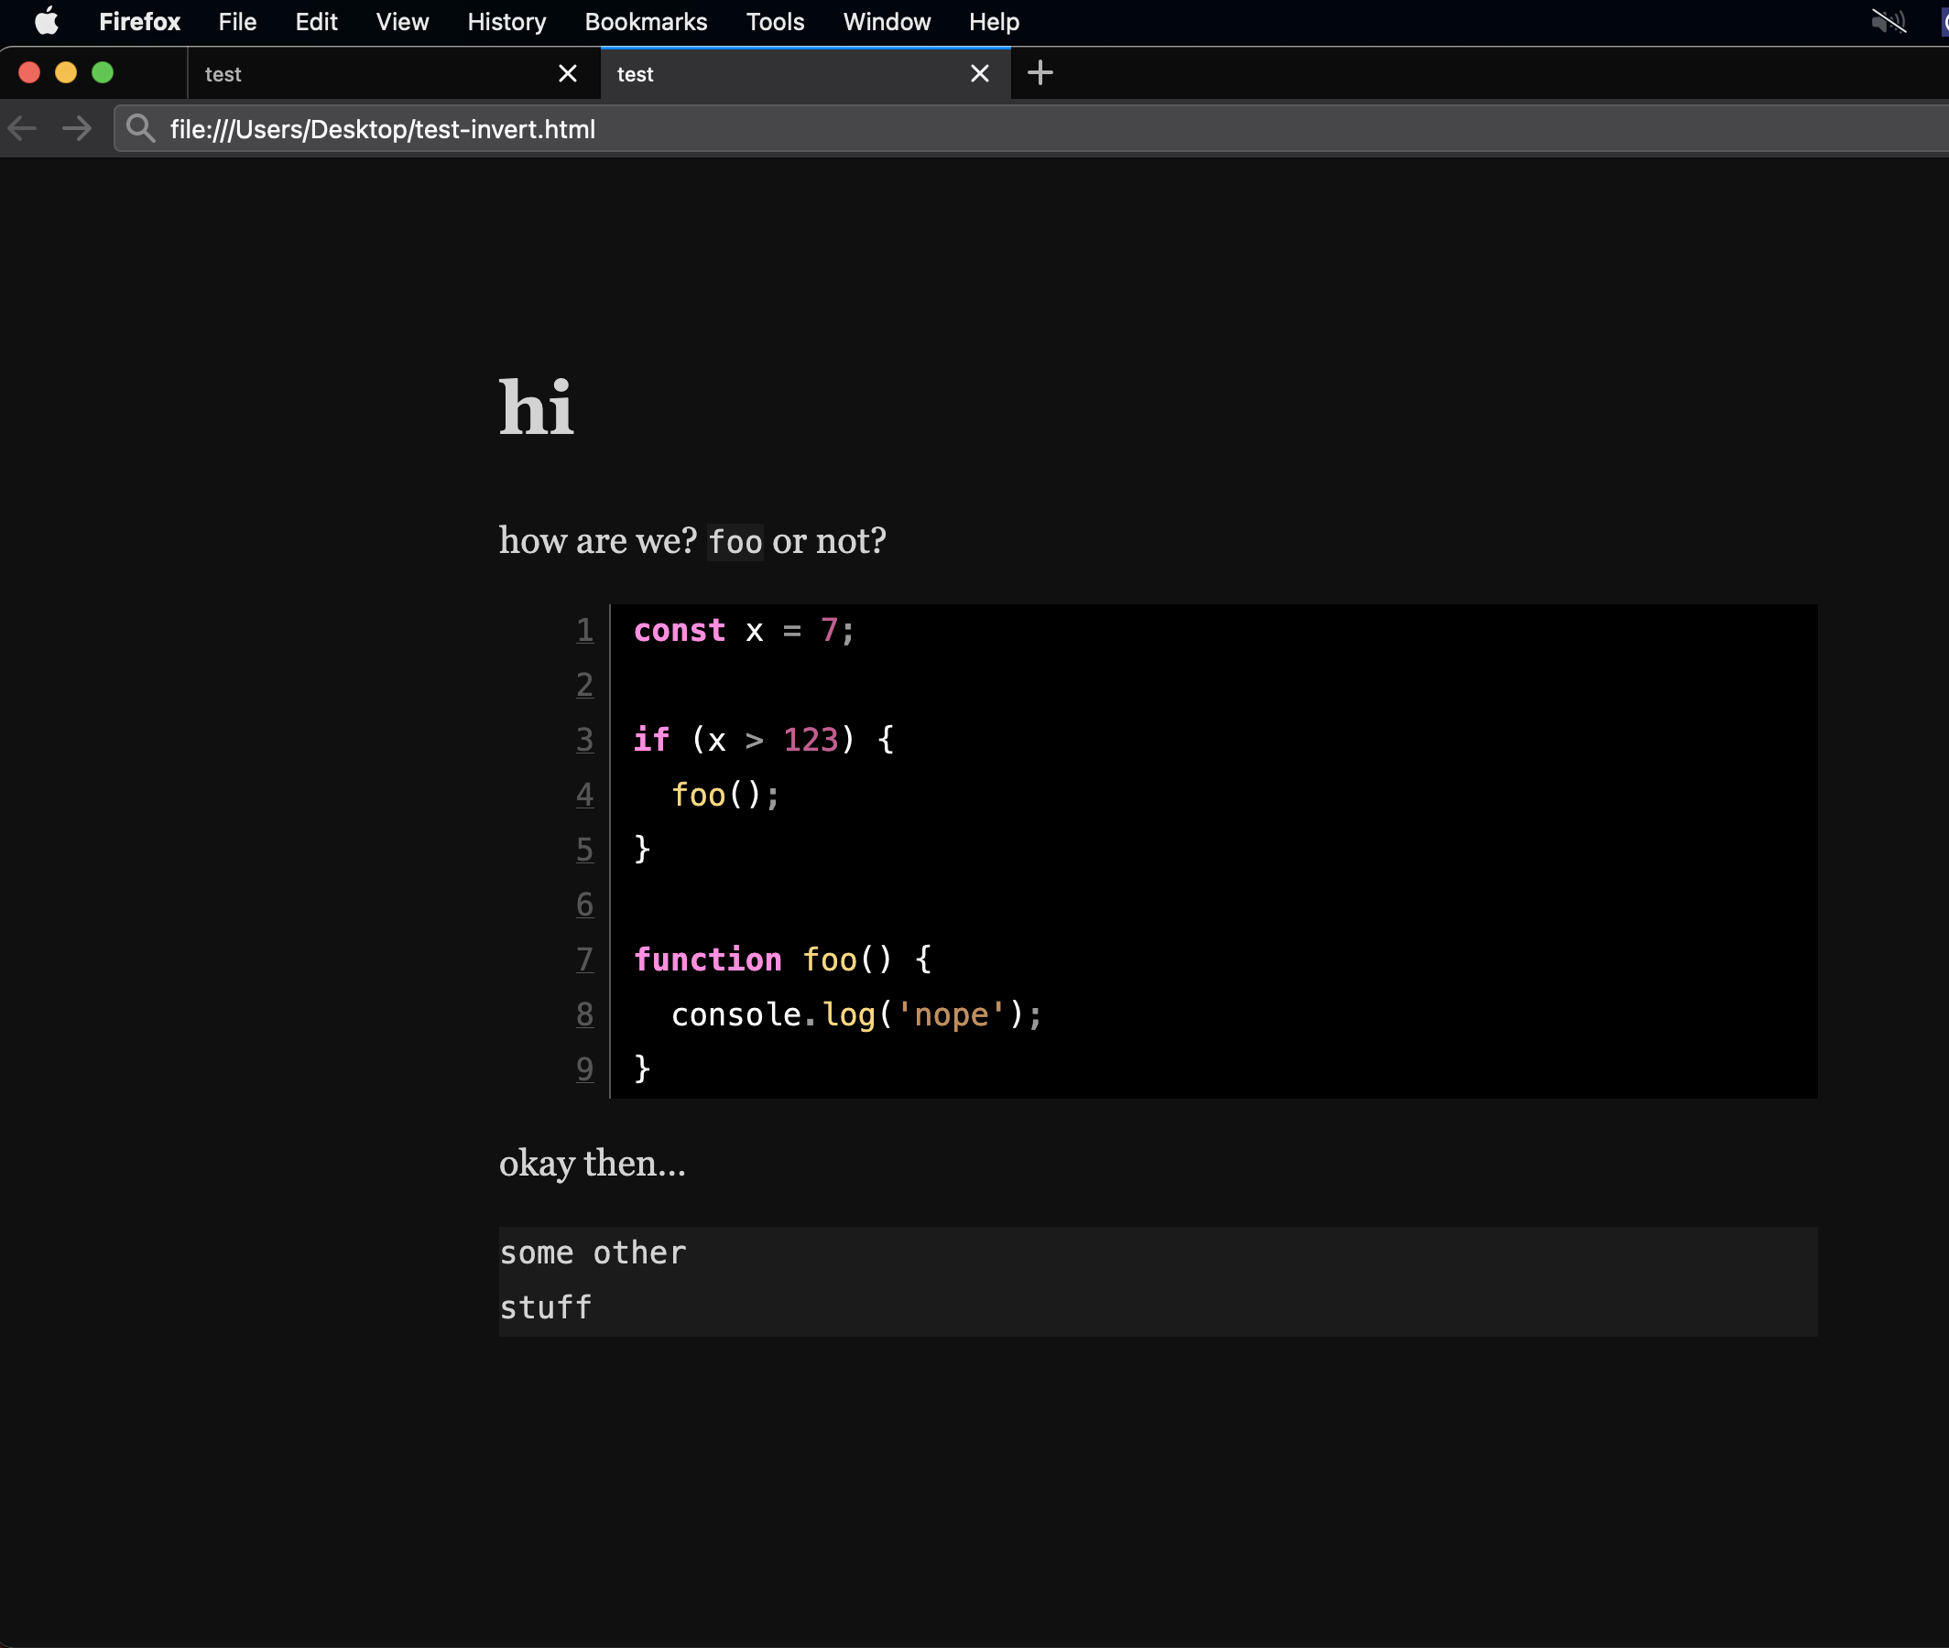Click line number 3 link
Screen dimensions: 1949x1648
(585, 740)
